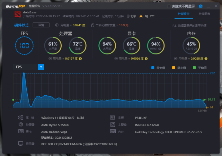
Task: Click the 内存 RAM stick icon
Action: pos(113,131)
